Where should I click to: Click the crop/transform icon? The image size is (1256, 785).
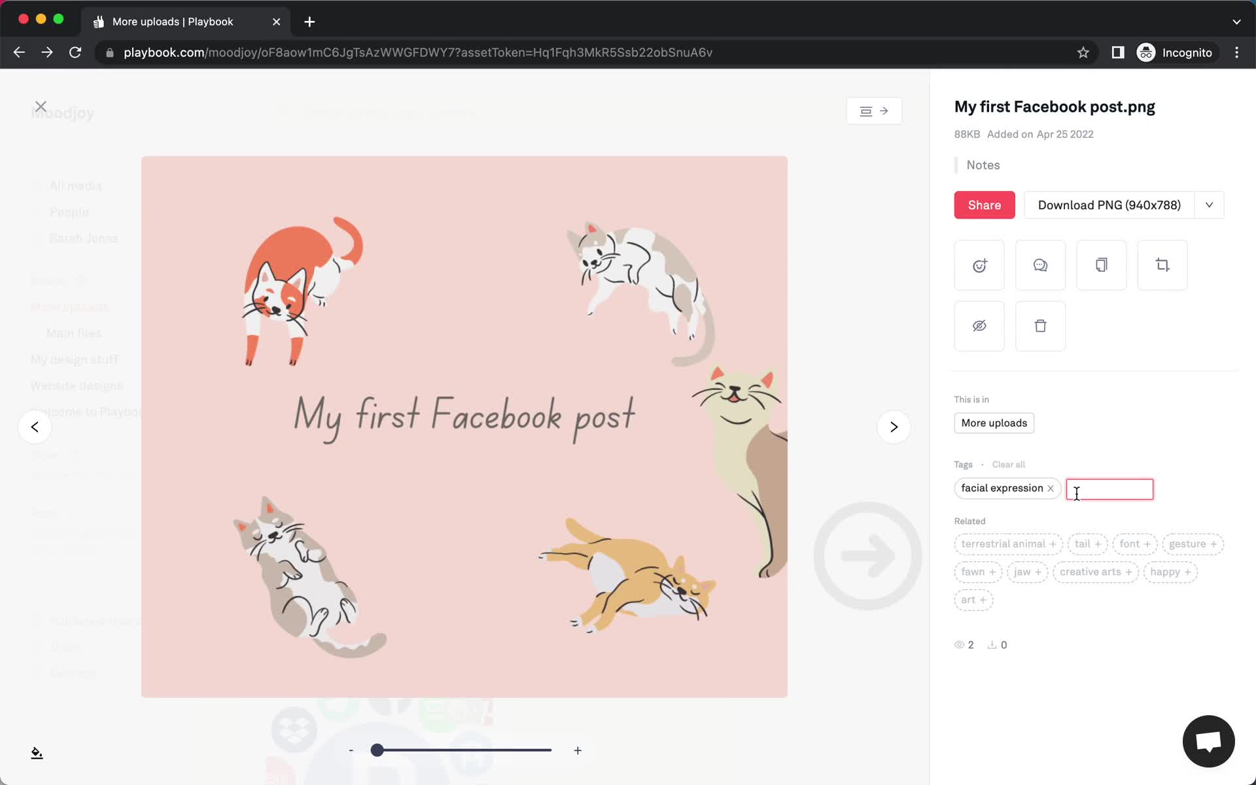[1163, 264]
